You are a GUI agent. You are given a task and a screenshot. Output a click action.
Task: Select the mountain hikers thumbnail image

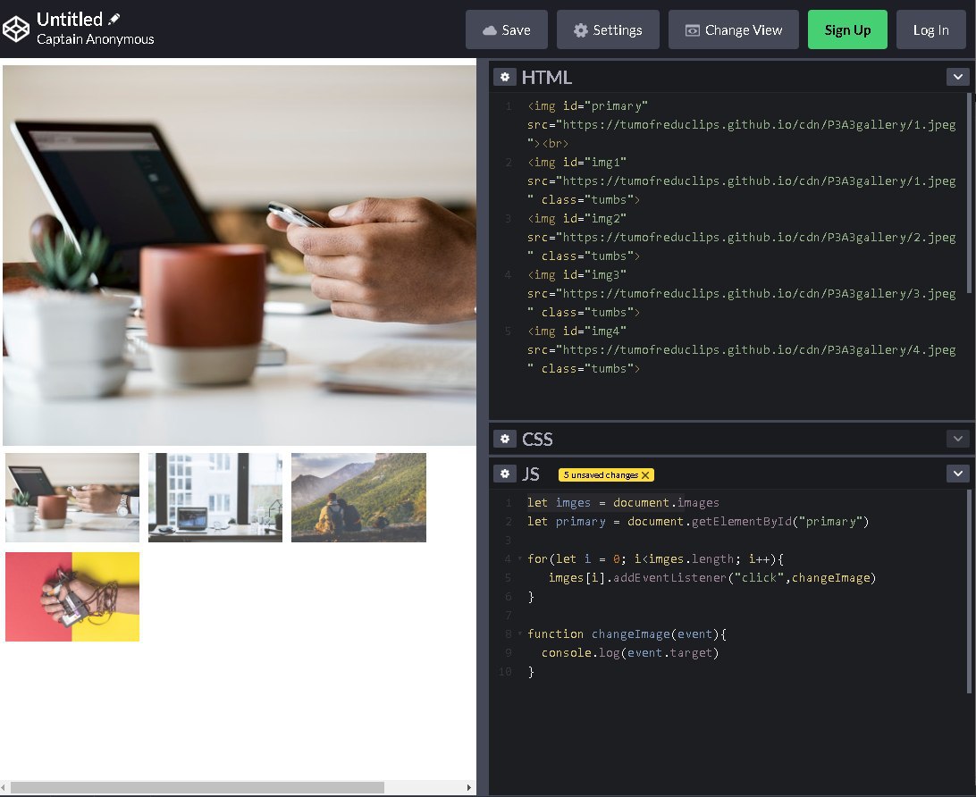pyautogui.click(x=358, y=497)
